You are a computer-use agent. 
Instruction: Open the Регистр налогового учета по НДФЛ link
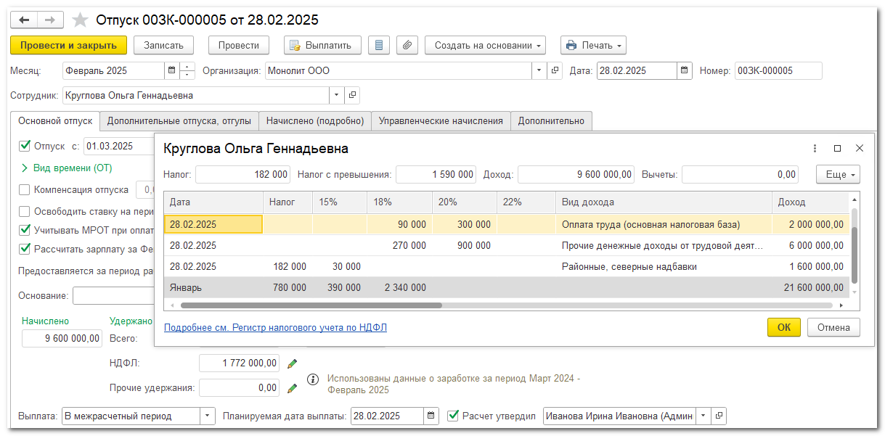coord(275,327)
